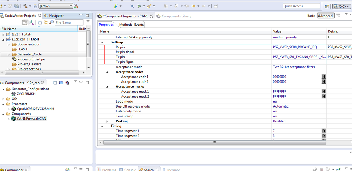Switch to Basic view mode
The image size is (352, 171).
coord(311,16)
